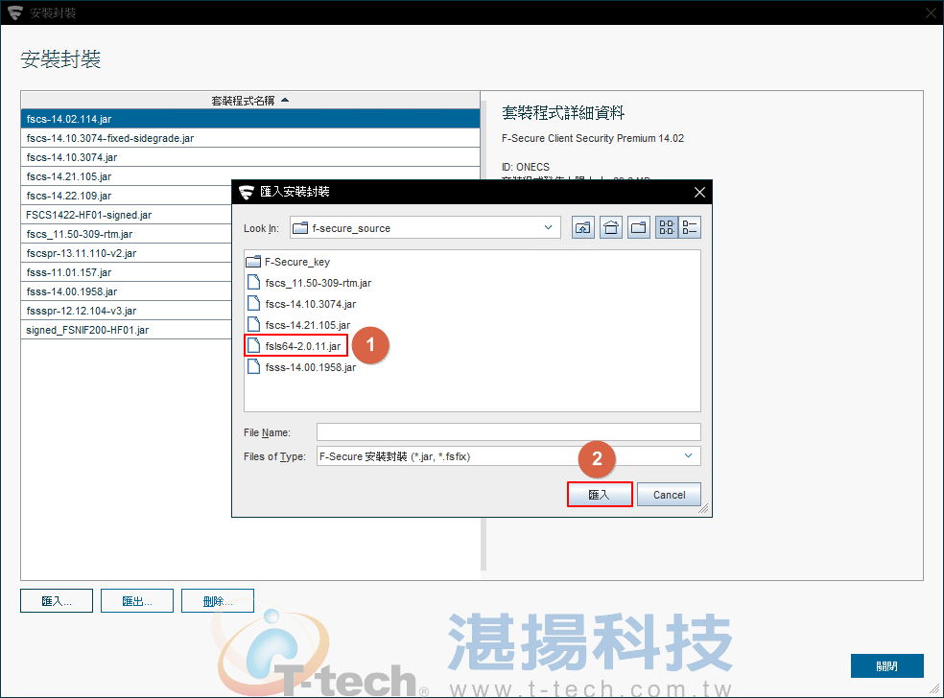Viewport: 944px width, 698px height.
Task: Click the 匯入 button in the dialog
Action: click(x=600, y=495)
